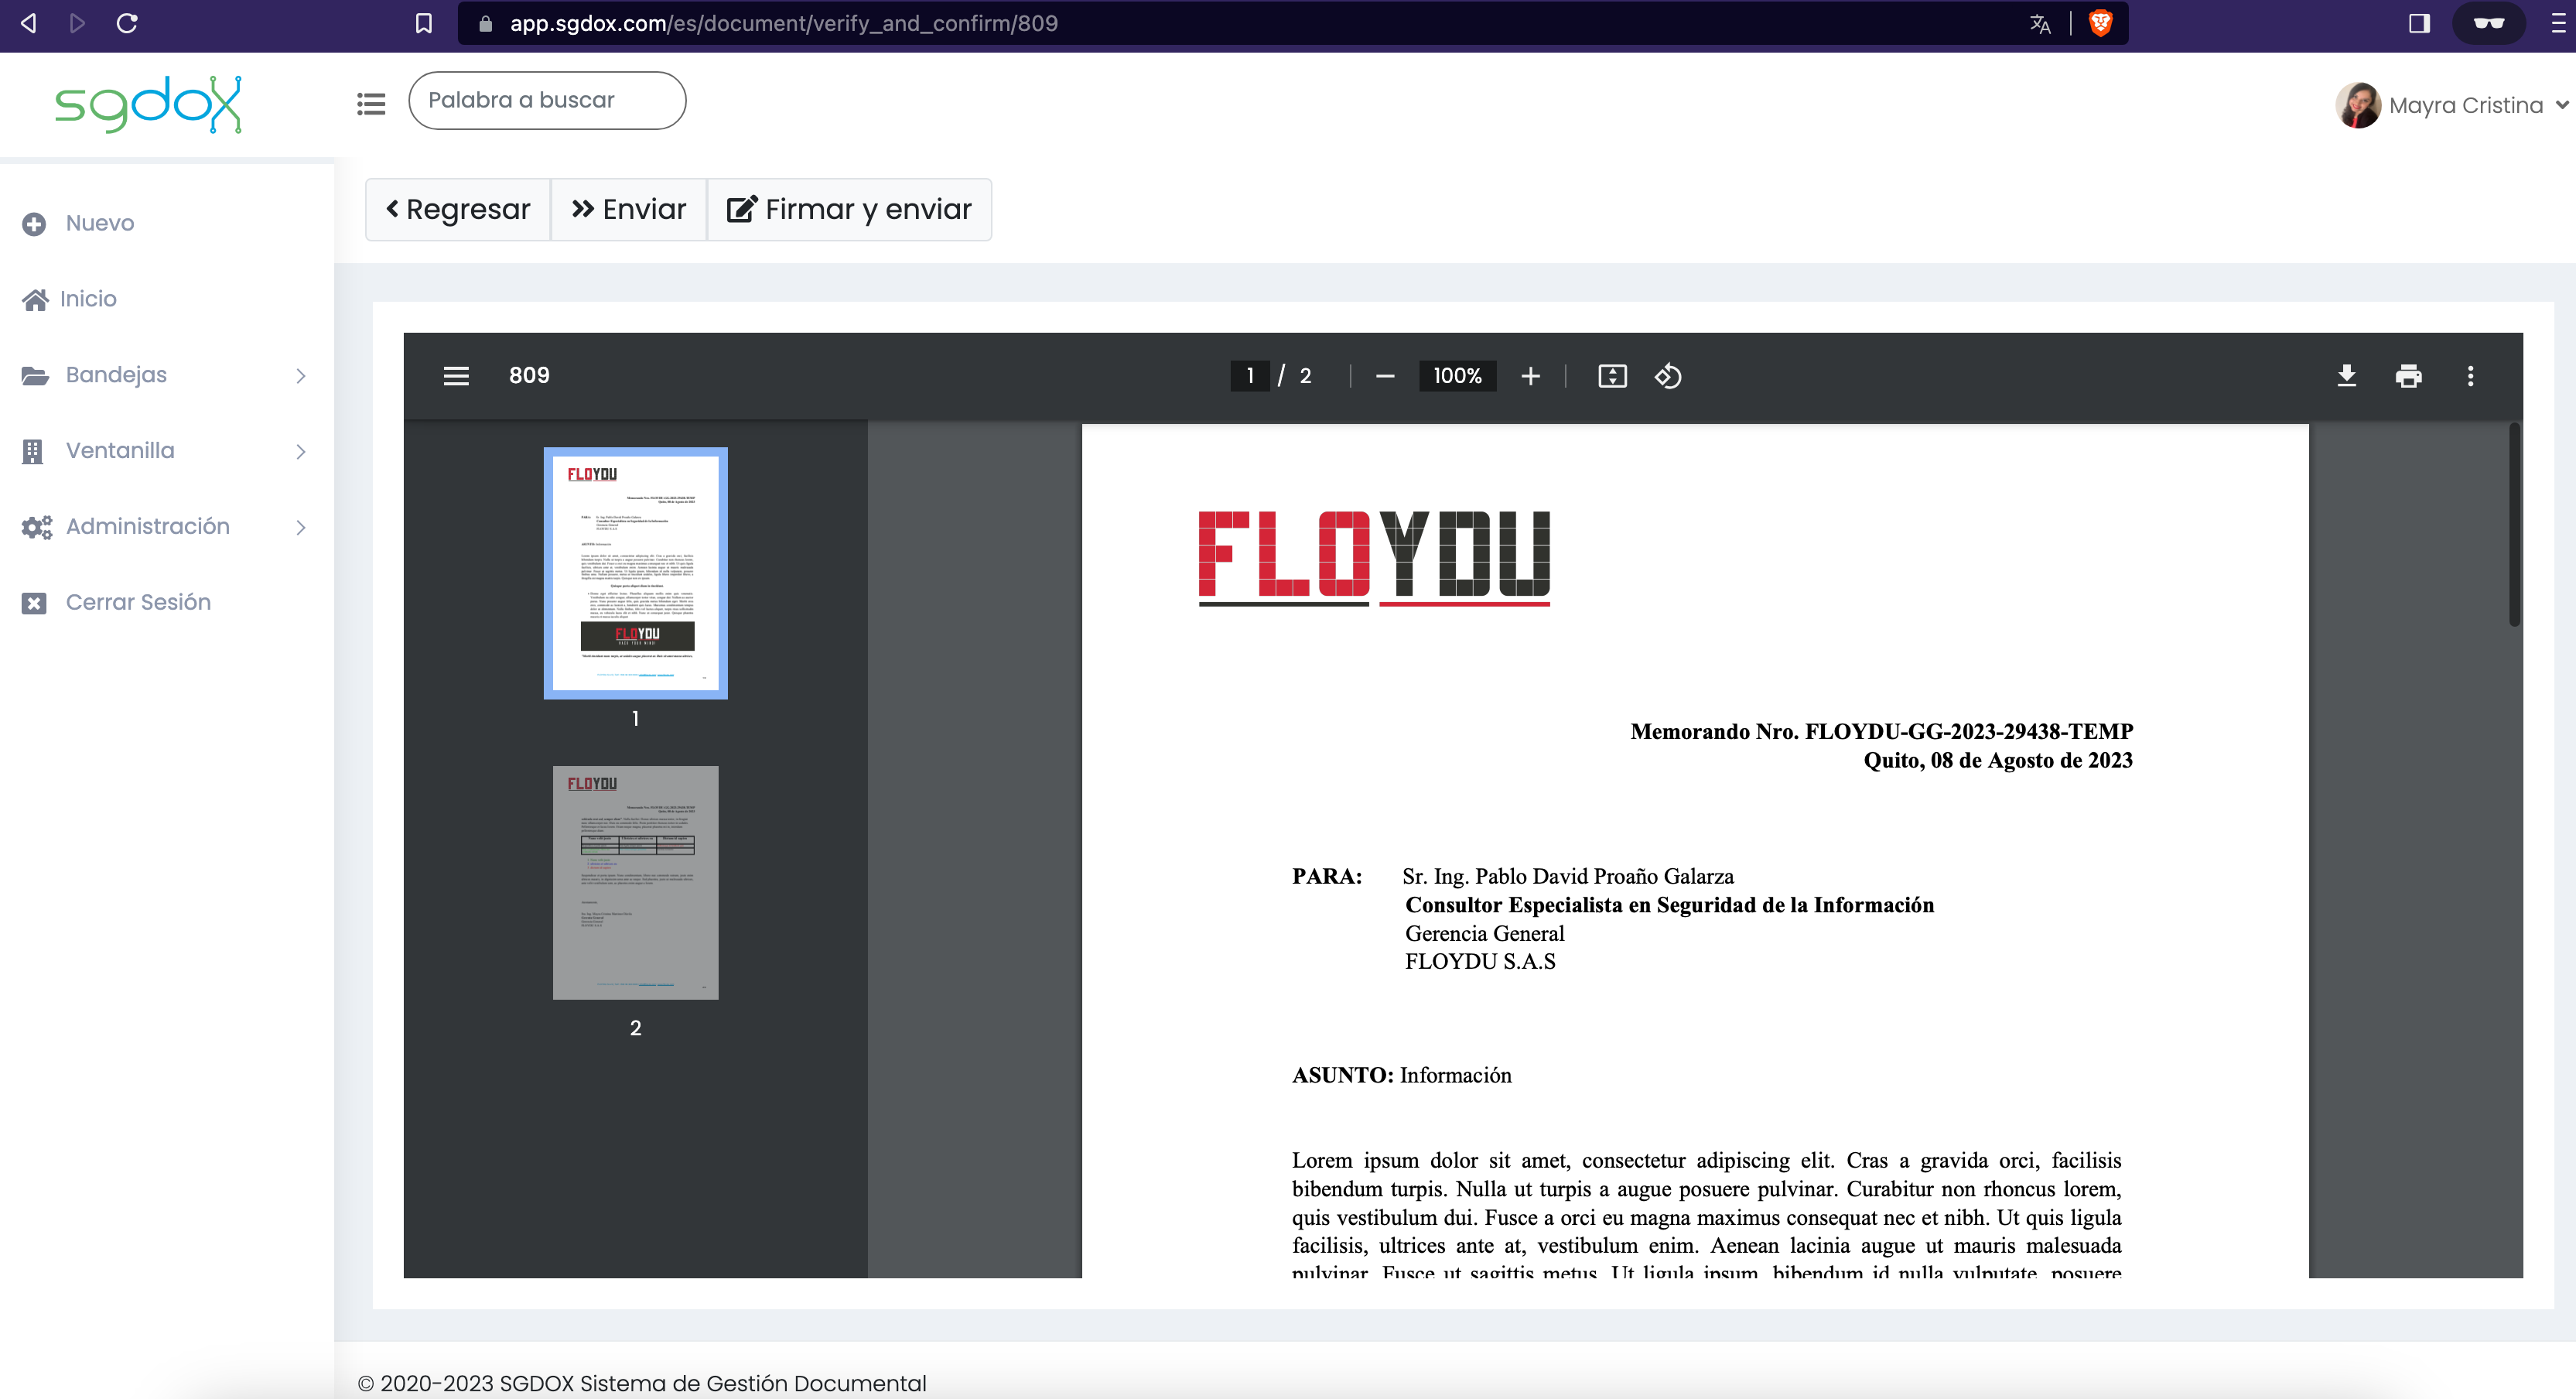2576x1399 pixels.
Task: Click the PDF viewer vertical scrollbar
Action: click(2514, 525)
